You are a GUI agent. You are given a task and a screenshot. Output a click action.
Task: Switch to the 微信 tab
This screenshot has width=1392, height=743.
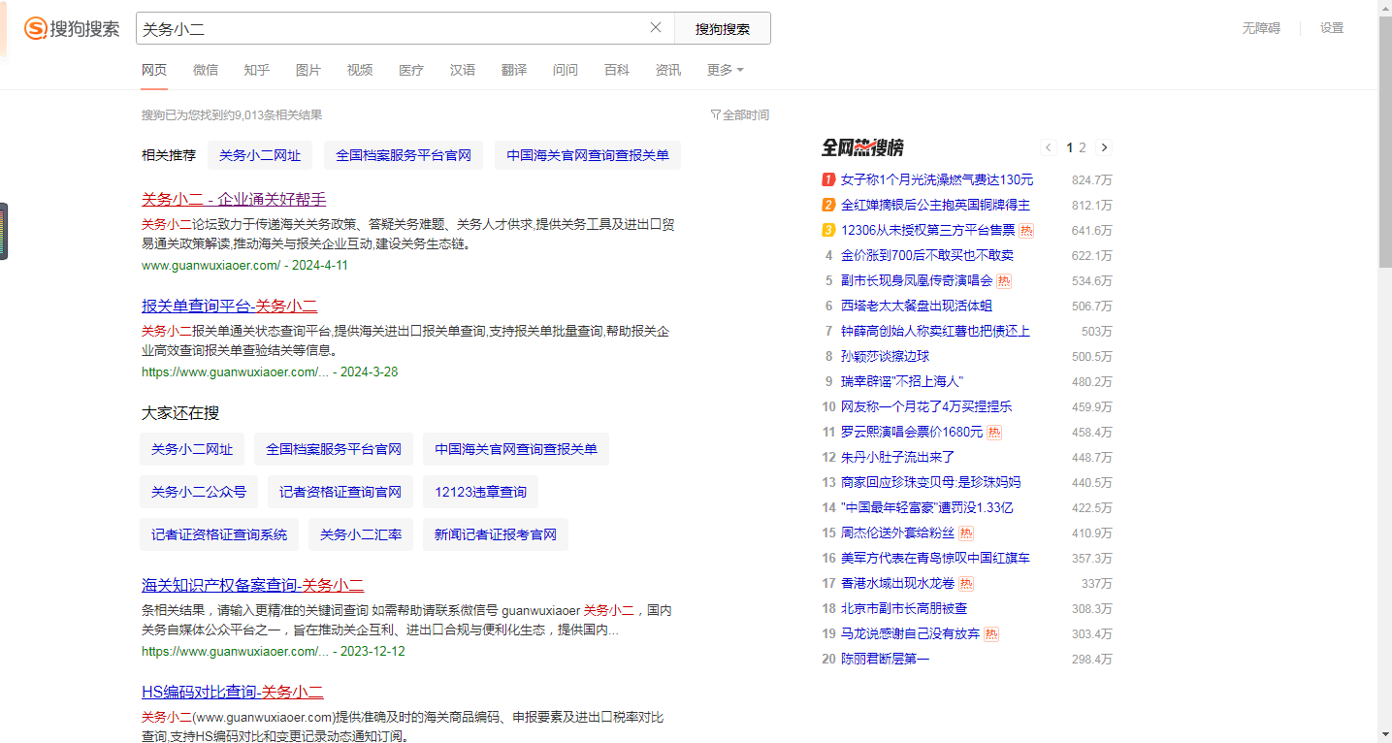[206, 70]
